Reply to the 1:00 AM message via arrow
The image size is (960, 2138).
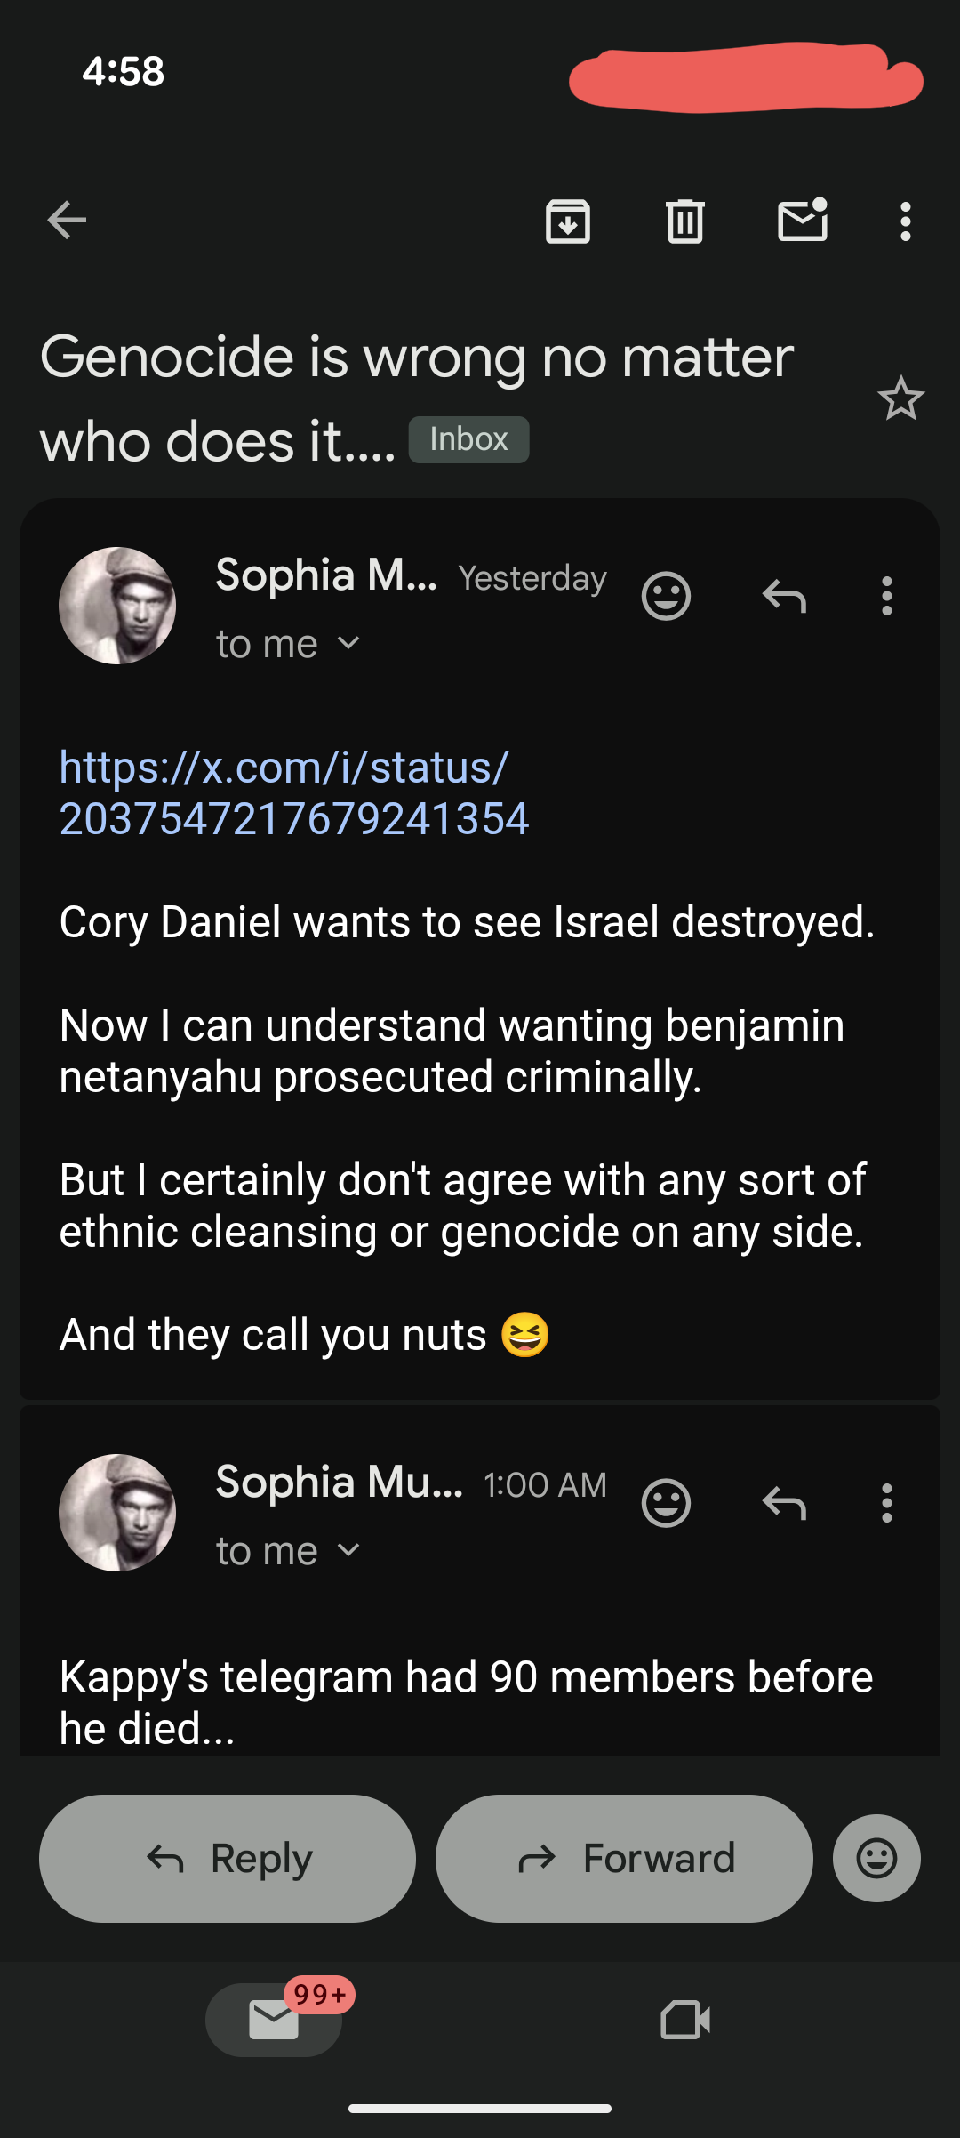click(x=784, y=1503)
